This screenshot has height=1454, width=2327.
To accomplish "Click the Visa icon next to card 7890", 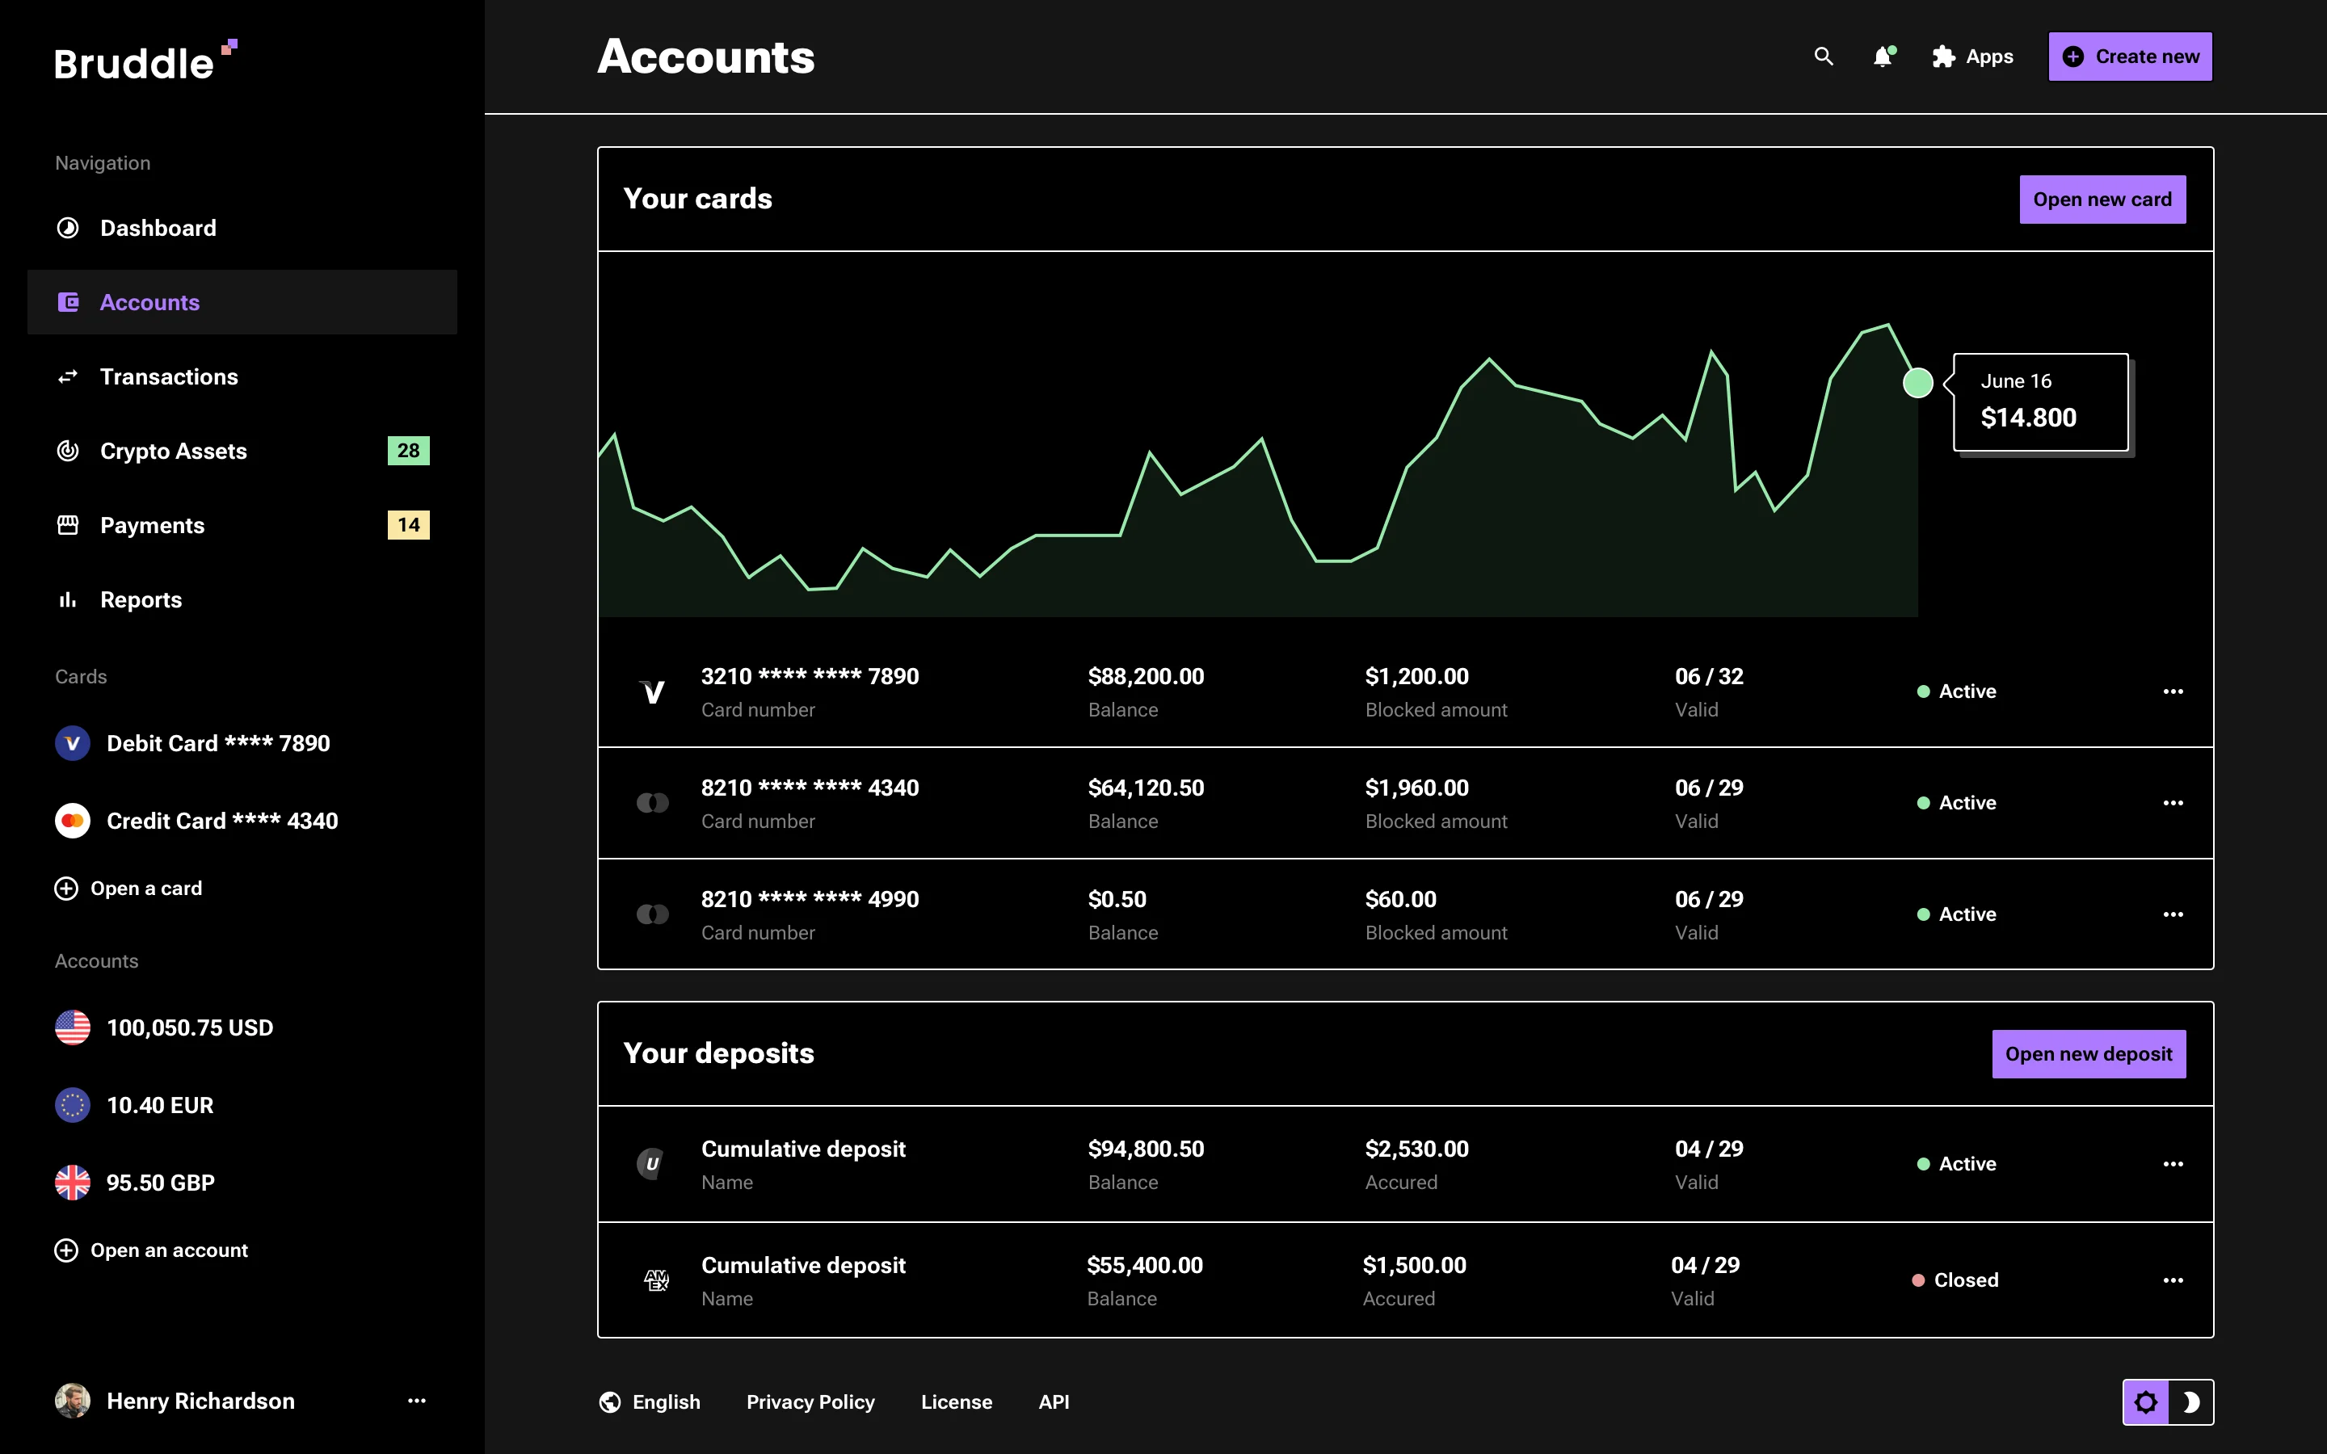I will (x=652, y=691).
